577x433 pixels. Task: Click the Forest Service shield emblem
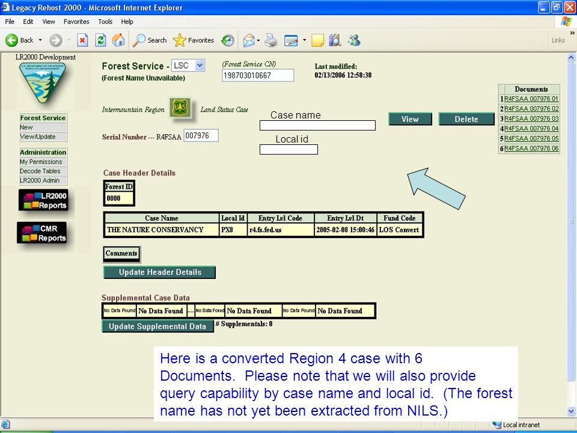tap(180, 108)
